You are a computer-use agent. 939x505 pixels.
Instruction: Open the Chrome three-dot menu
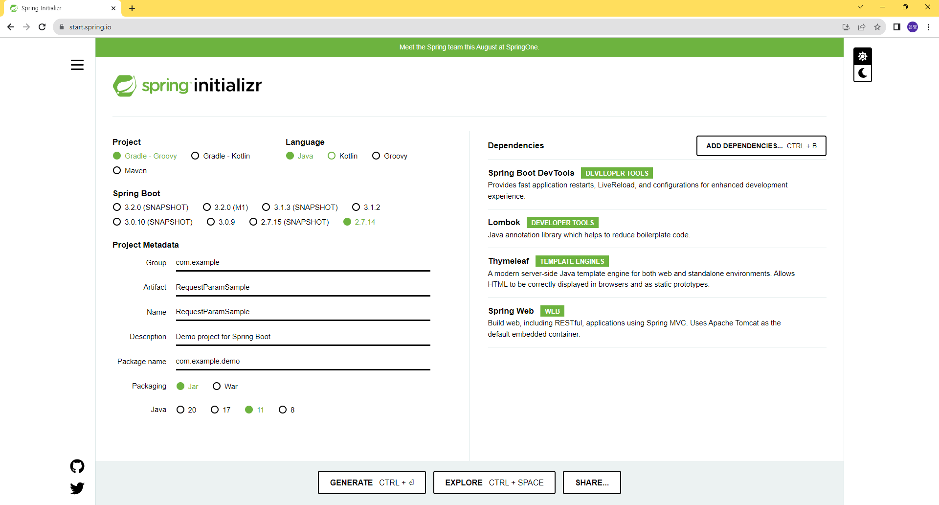928,27
